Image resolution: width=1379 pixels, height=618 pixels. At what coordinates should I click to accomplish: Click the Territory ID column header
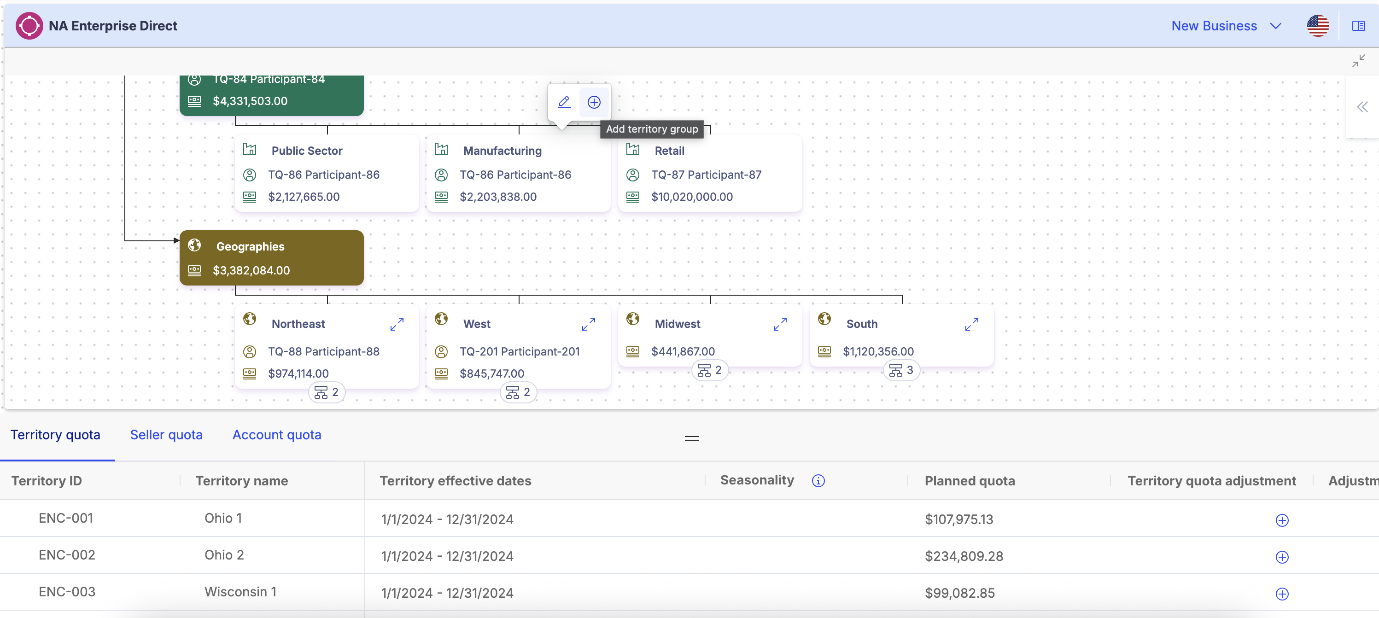point(47,481)
